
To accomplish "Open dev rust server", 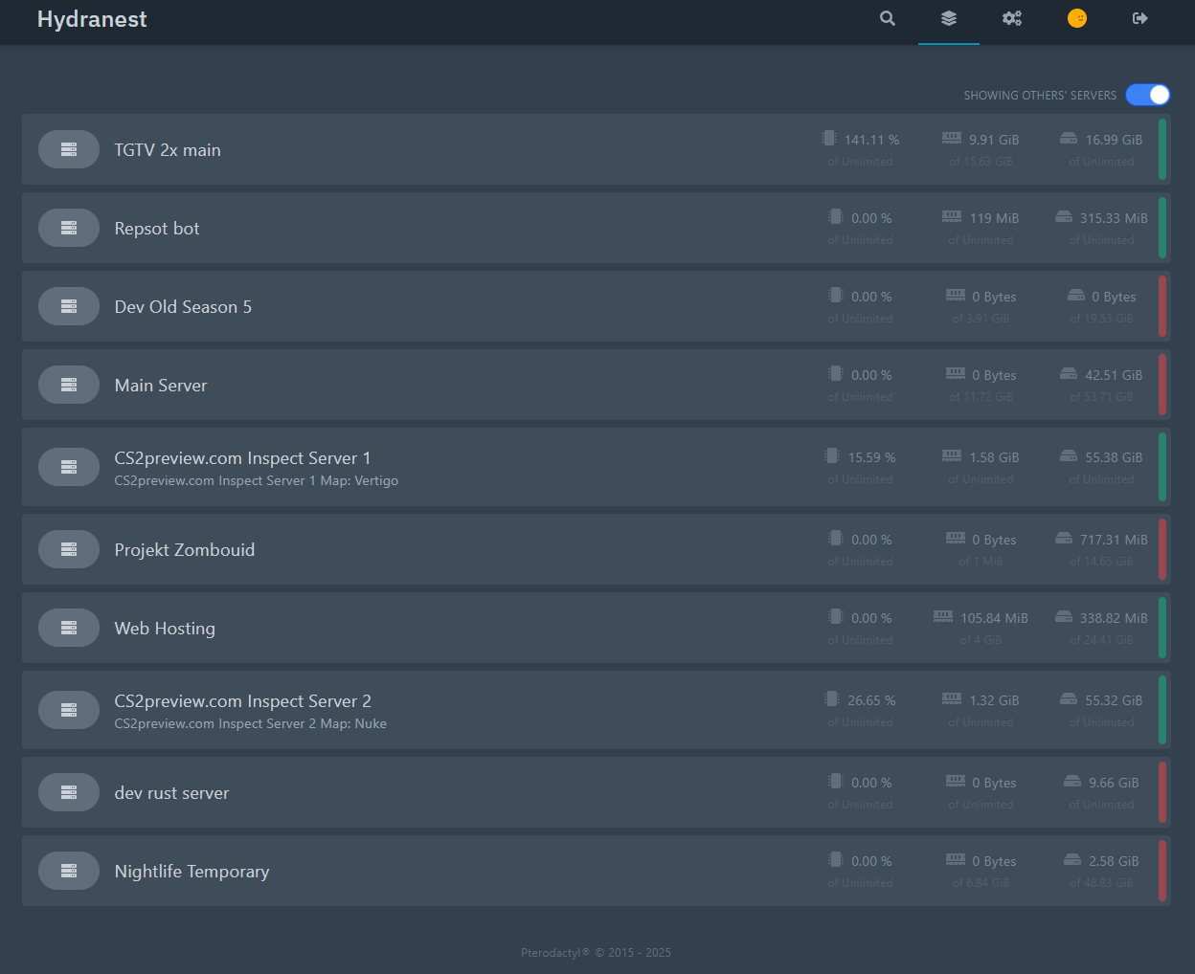I will [596, 792].
